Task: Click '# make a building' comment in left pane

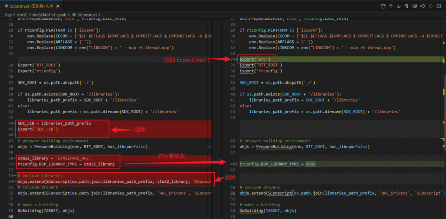Action: [x=38, y=205]
